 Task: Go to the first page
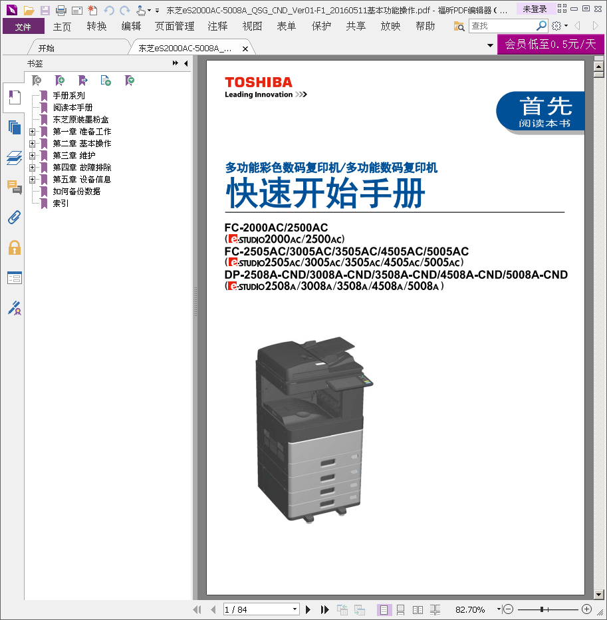point(197,609)
